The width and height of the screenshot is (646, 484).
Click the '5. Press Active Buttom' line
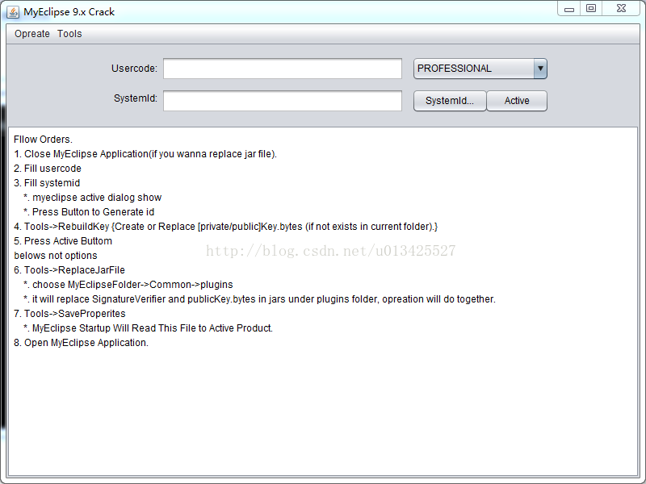click(x=63, y=241)
